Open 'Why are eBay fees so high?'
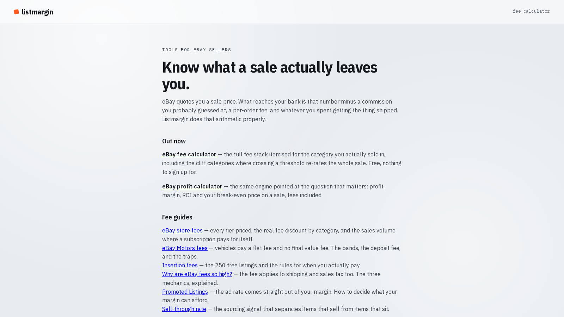Viewport: 564px width, 317px height. point(197,274)
